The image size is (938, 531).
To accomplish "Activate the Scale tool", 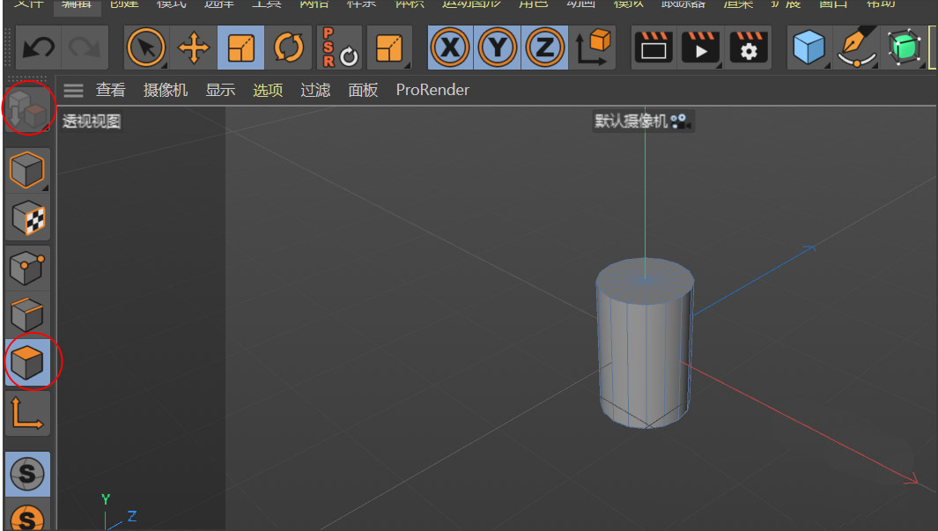I will (240, 49).
